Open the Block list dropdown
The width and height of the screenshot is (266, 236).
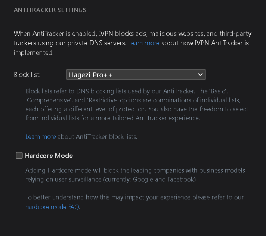click(136, 75)
